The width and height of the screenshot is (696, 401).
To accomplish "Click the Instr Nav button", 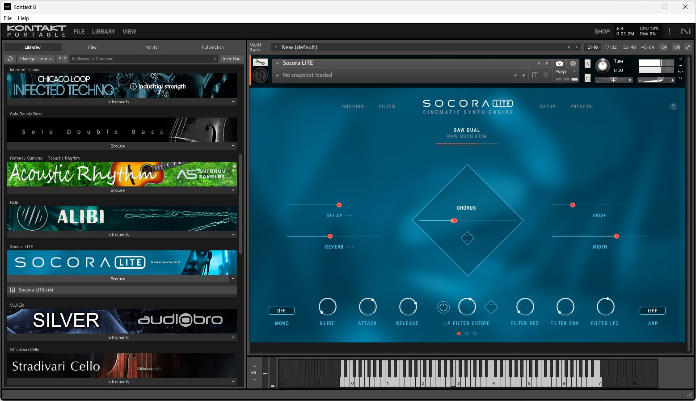I will tap(232, 59).
